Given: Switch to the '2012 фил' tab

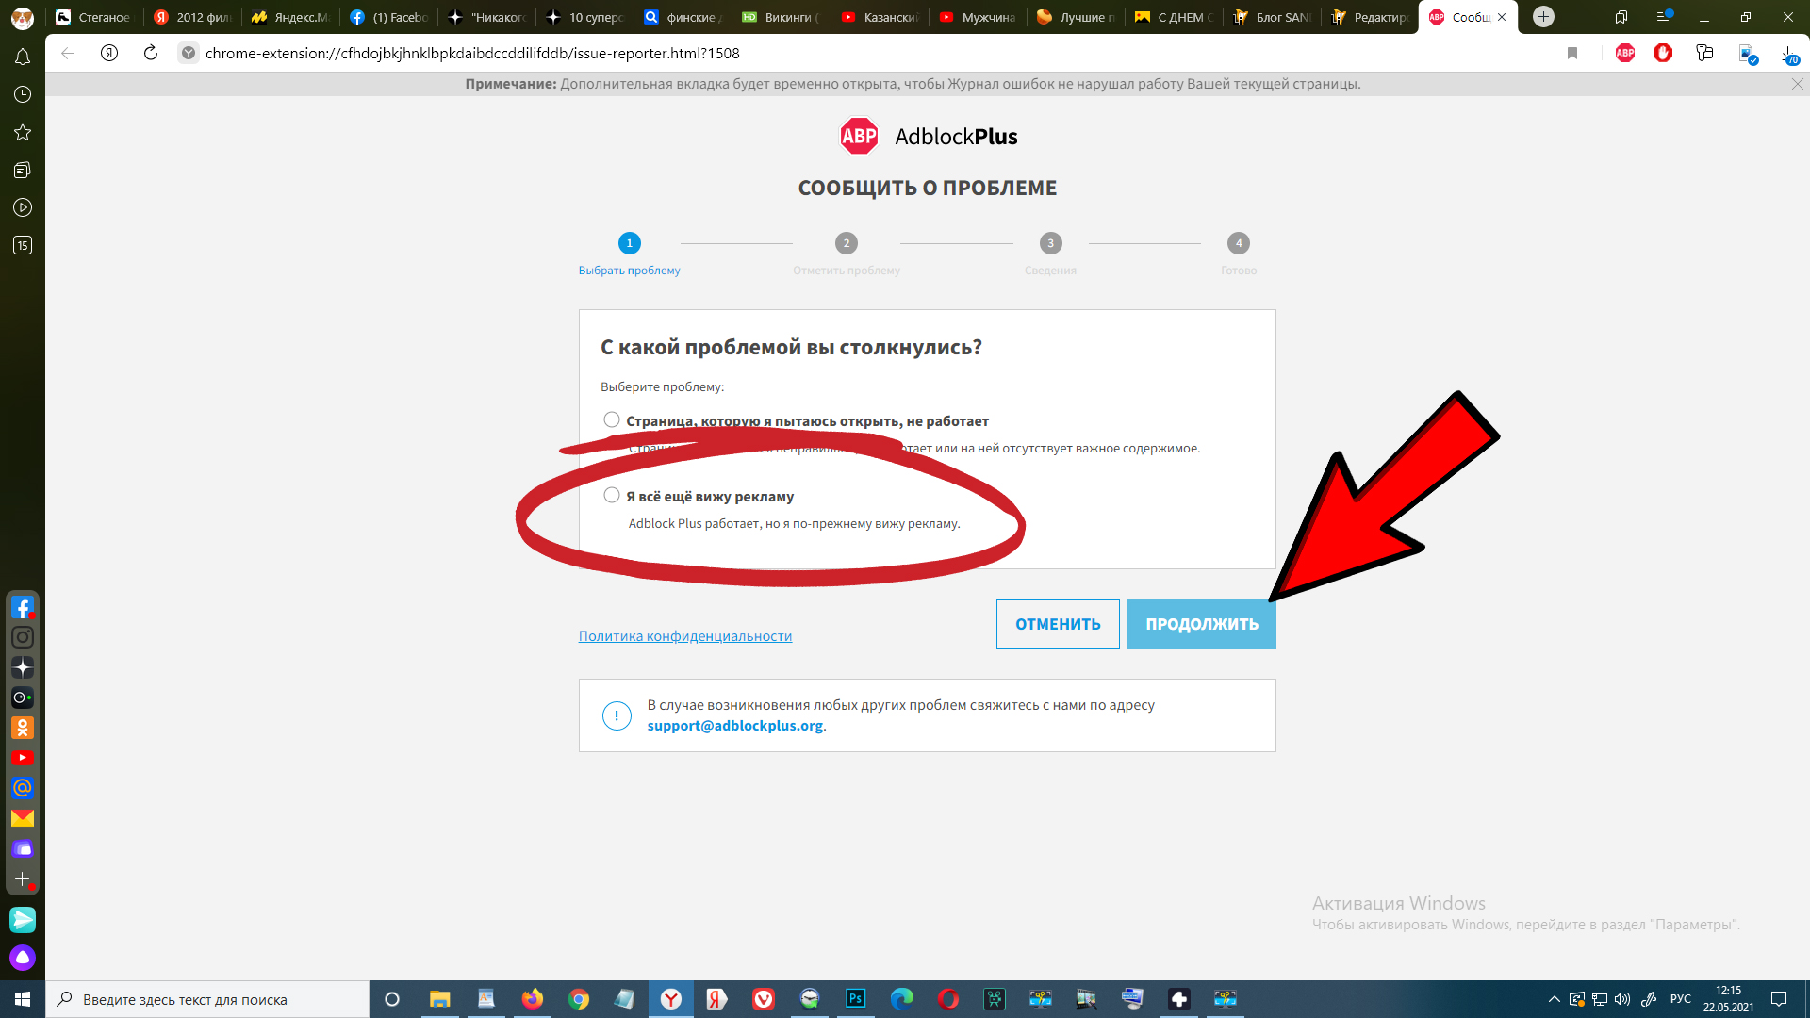Looking at the screenshot, I should tap(194, 17).
